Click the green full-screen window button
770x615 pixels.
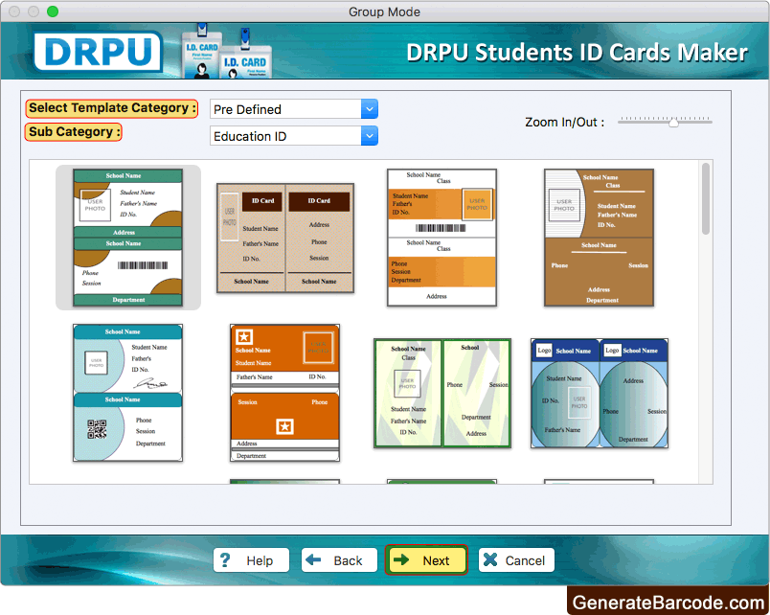(53, 11)
